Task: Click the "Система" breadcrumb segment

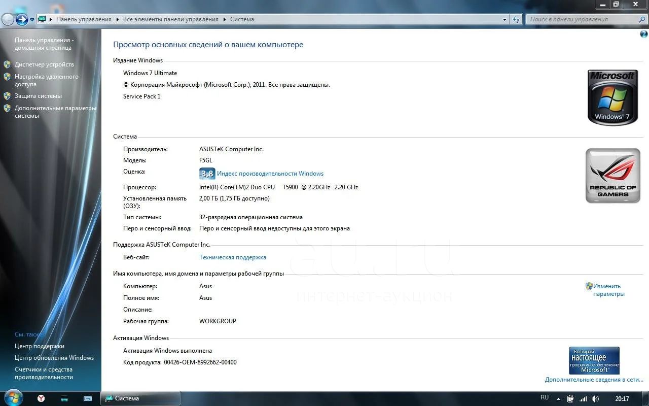Action: 242,19
